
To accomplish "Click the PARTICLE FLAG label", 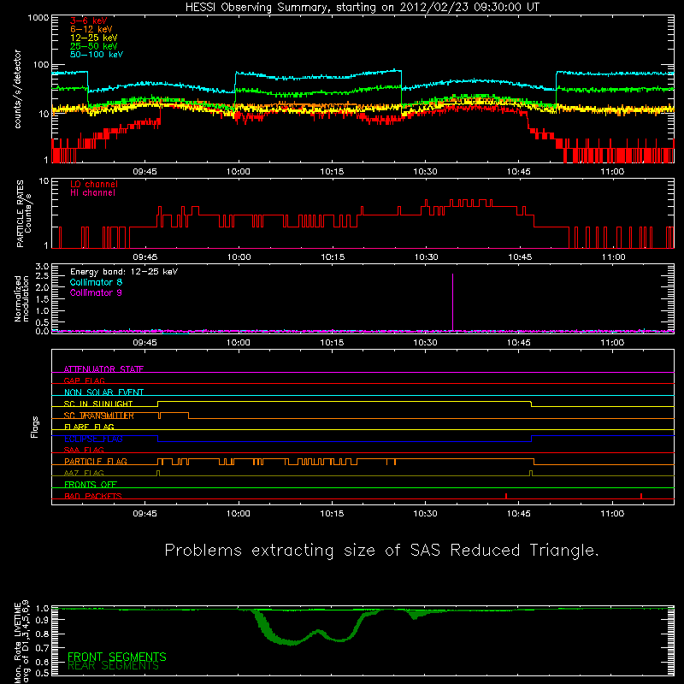I will tap(96, 461).
